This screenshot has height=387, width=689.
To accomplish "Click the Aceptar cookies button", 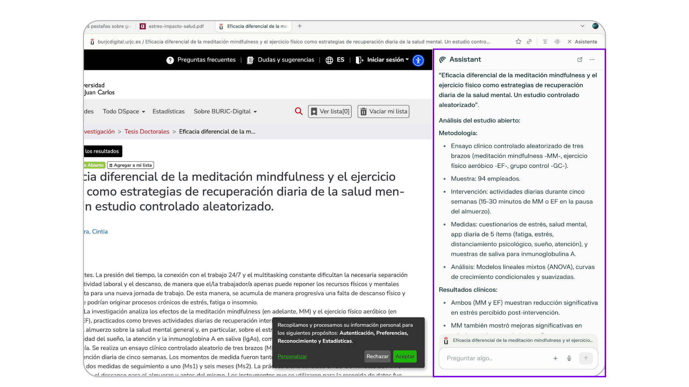I will (x=405, y=356).
